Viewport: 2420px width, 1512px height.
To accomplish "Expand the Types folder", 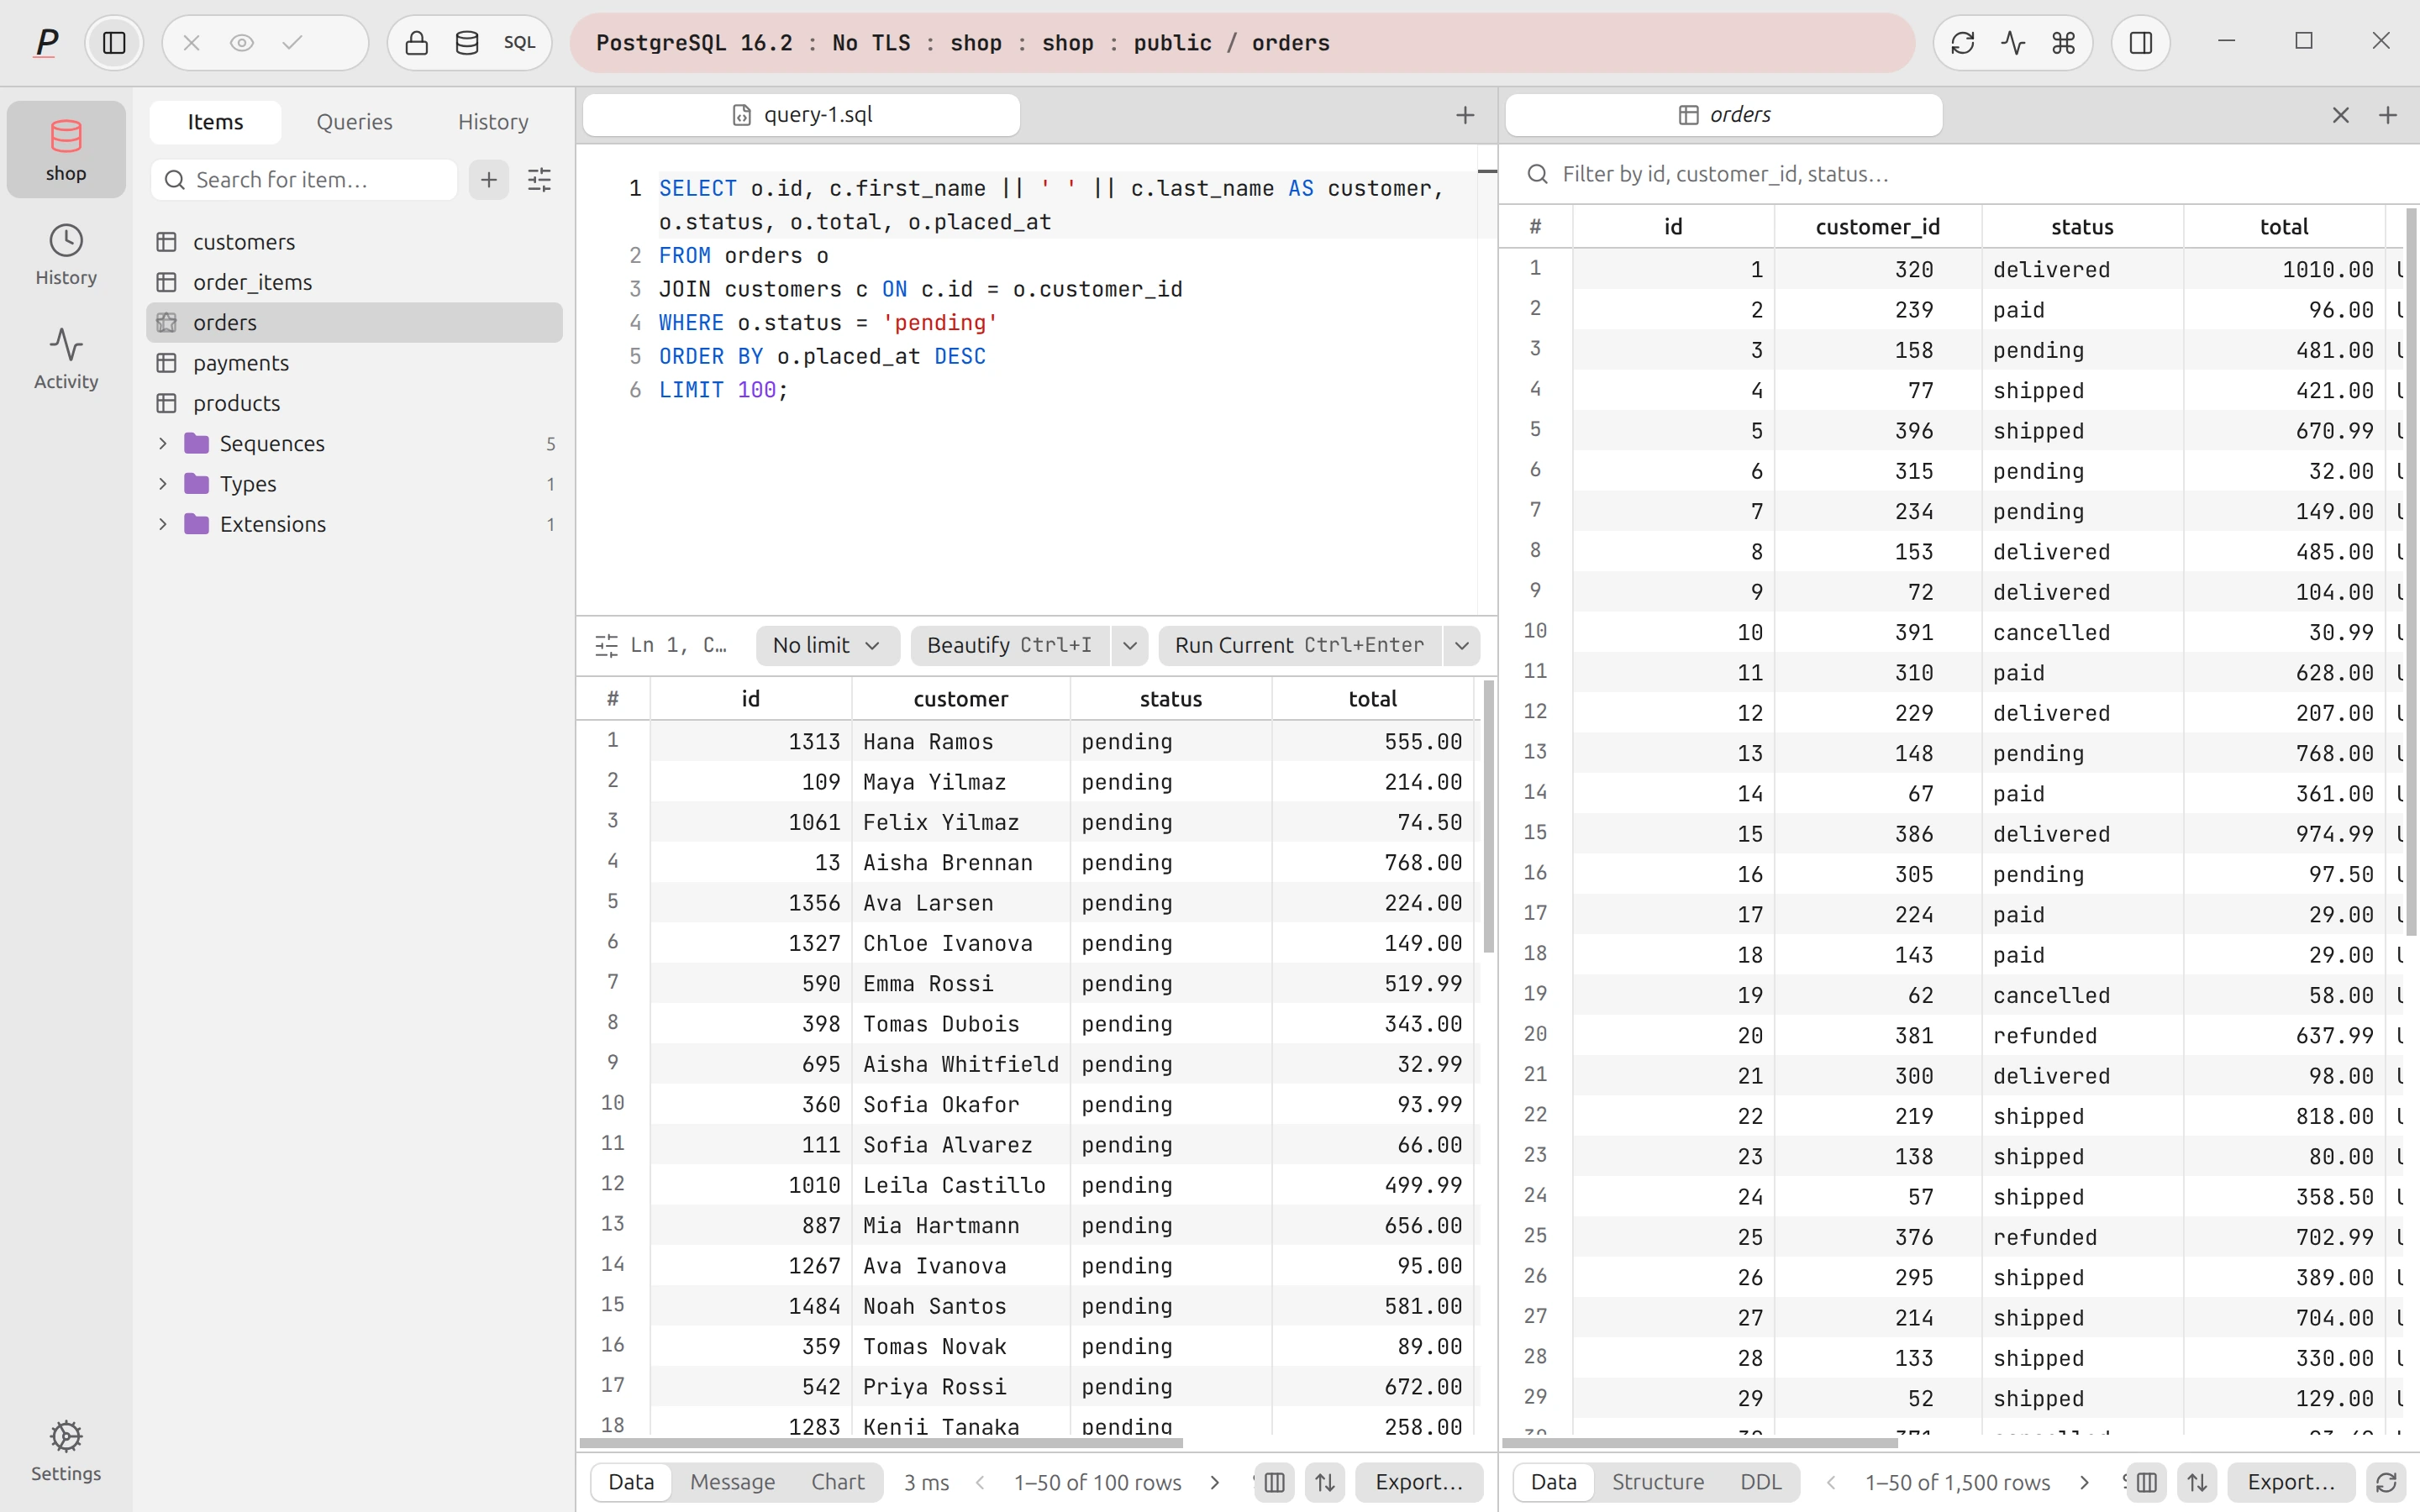I will coord(163,484).
